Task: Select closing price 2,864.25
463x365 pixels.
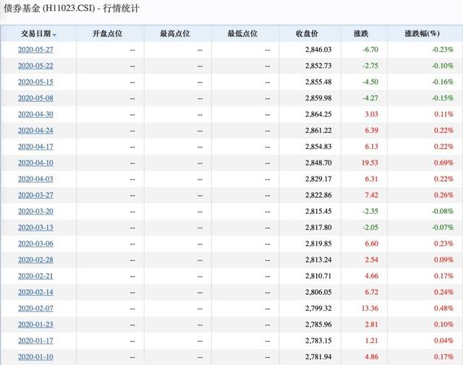Action: [318, 114]
